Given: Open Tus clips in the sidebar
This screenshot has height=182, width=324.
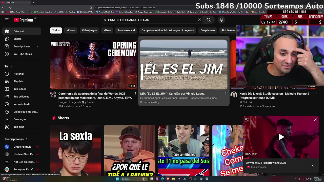Looking at the screenshot, I should 22,127.
